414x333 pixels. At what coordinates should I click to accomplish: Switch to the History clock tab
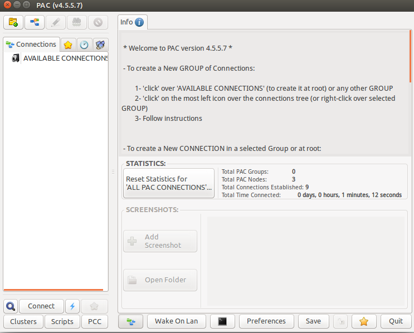click(x=84, y=45)
